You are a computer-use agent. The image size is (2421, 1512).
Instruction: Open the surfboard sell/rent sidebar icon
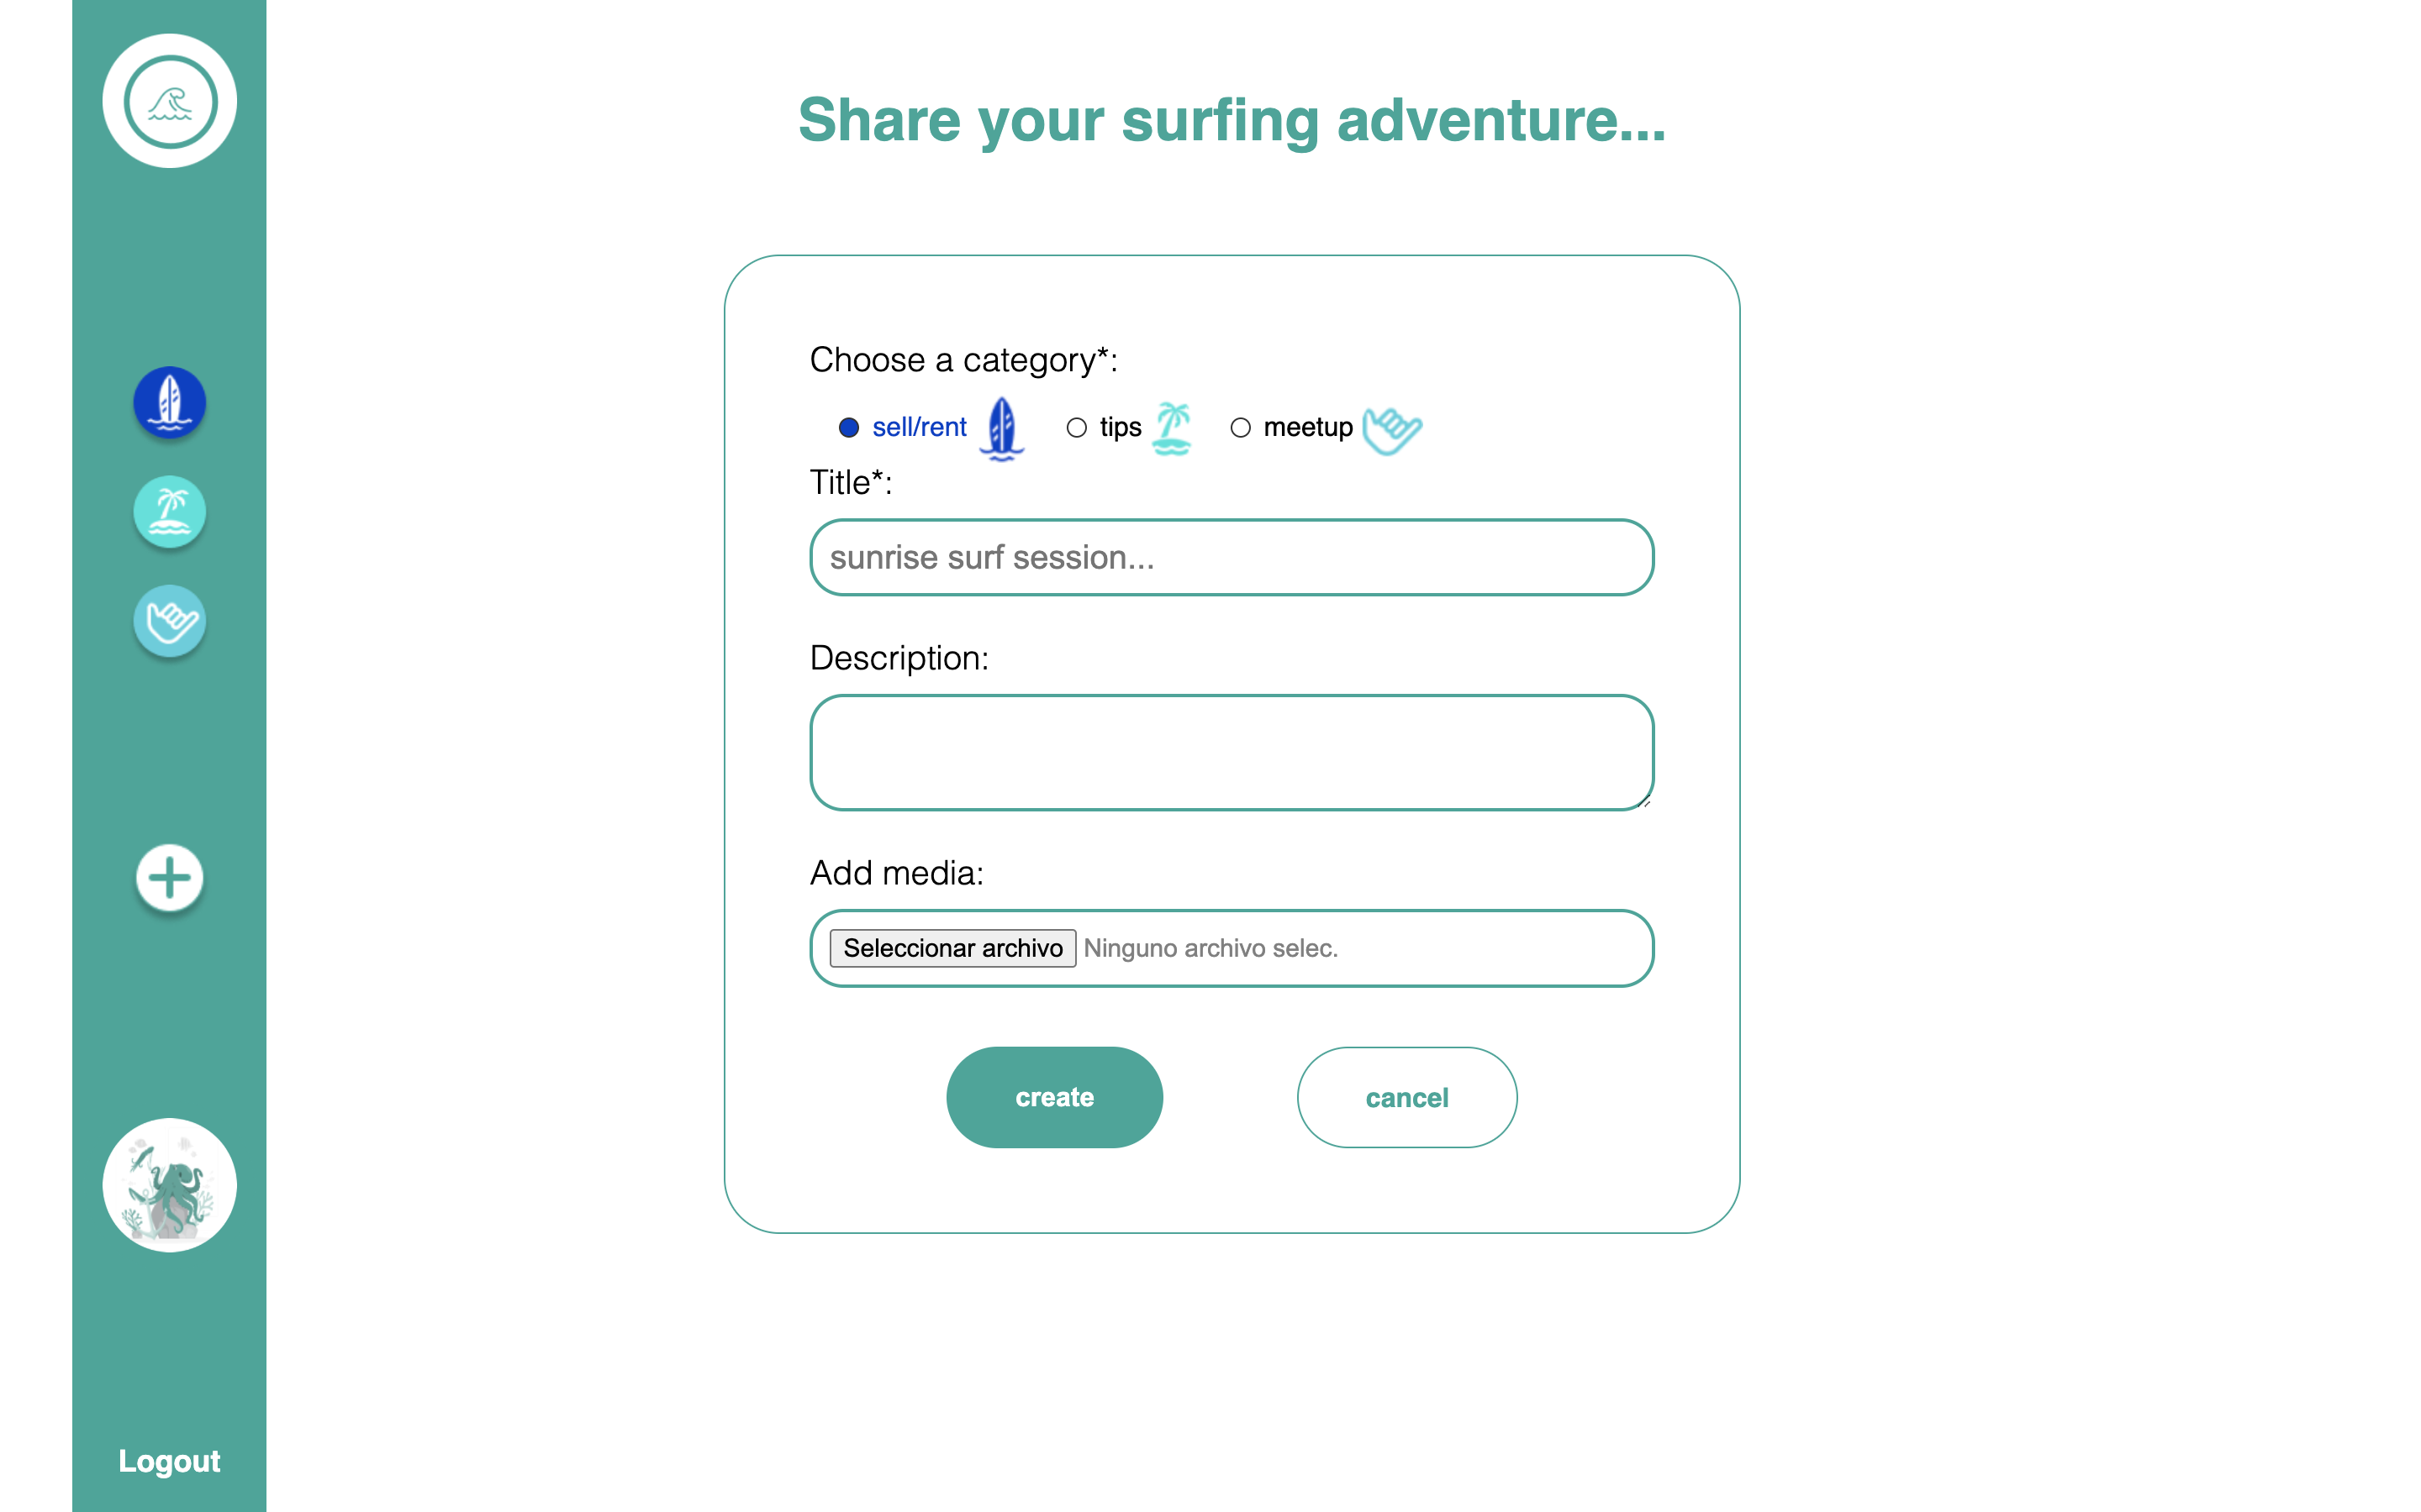click(x=169, y=402)
